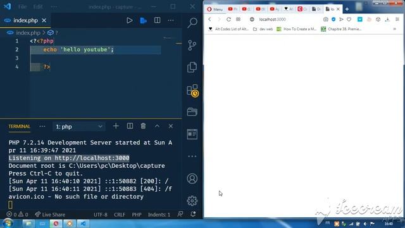Open errors and warnings count in status bar
This screenshot has height=228, width=405.
(x=17, y=215)
